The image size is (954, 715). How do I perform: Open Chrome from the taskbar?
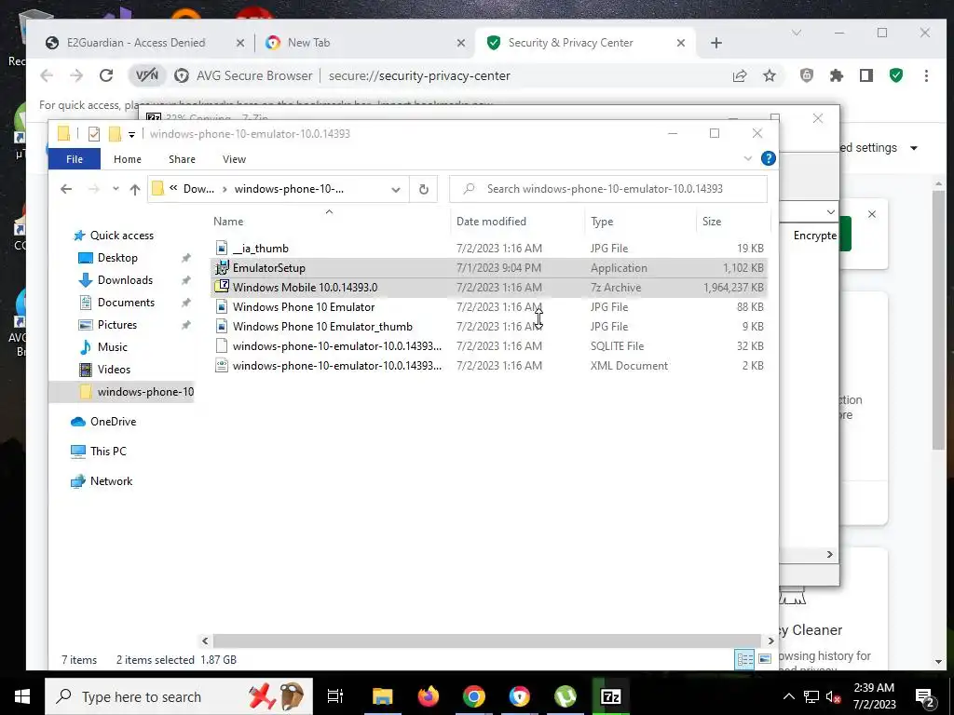pyautogui.click(x=474, y=696)
